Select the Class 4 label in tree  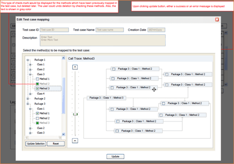coord(41,94)
